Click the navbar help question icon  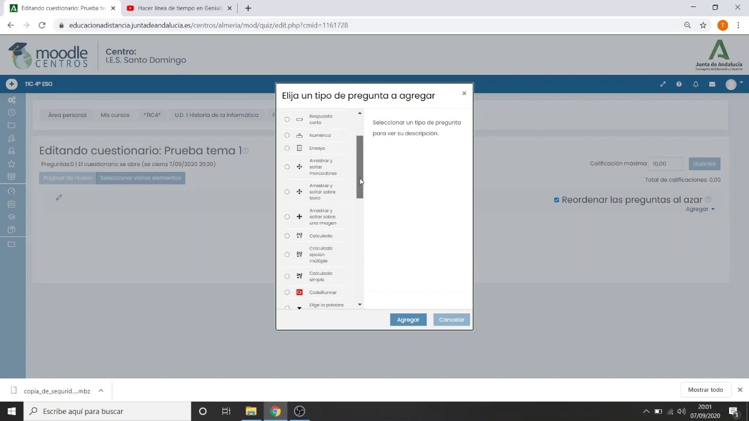(679, 84)
